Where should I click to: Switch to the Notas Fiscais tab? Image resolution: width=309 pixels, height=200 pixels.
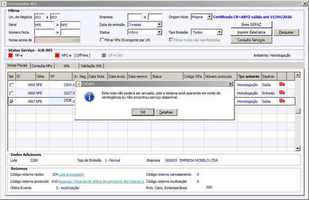[x=17, y=65]
